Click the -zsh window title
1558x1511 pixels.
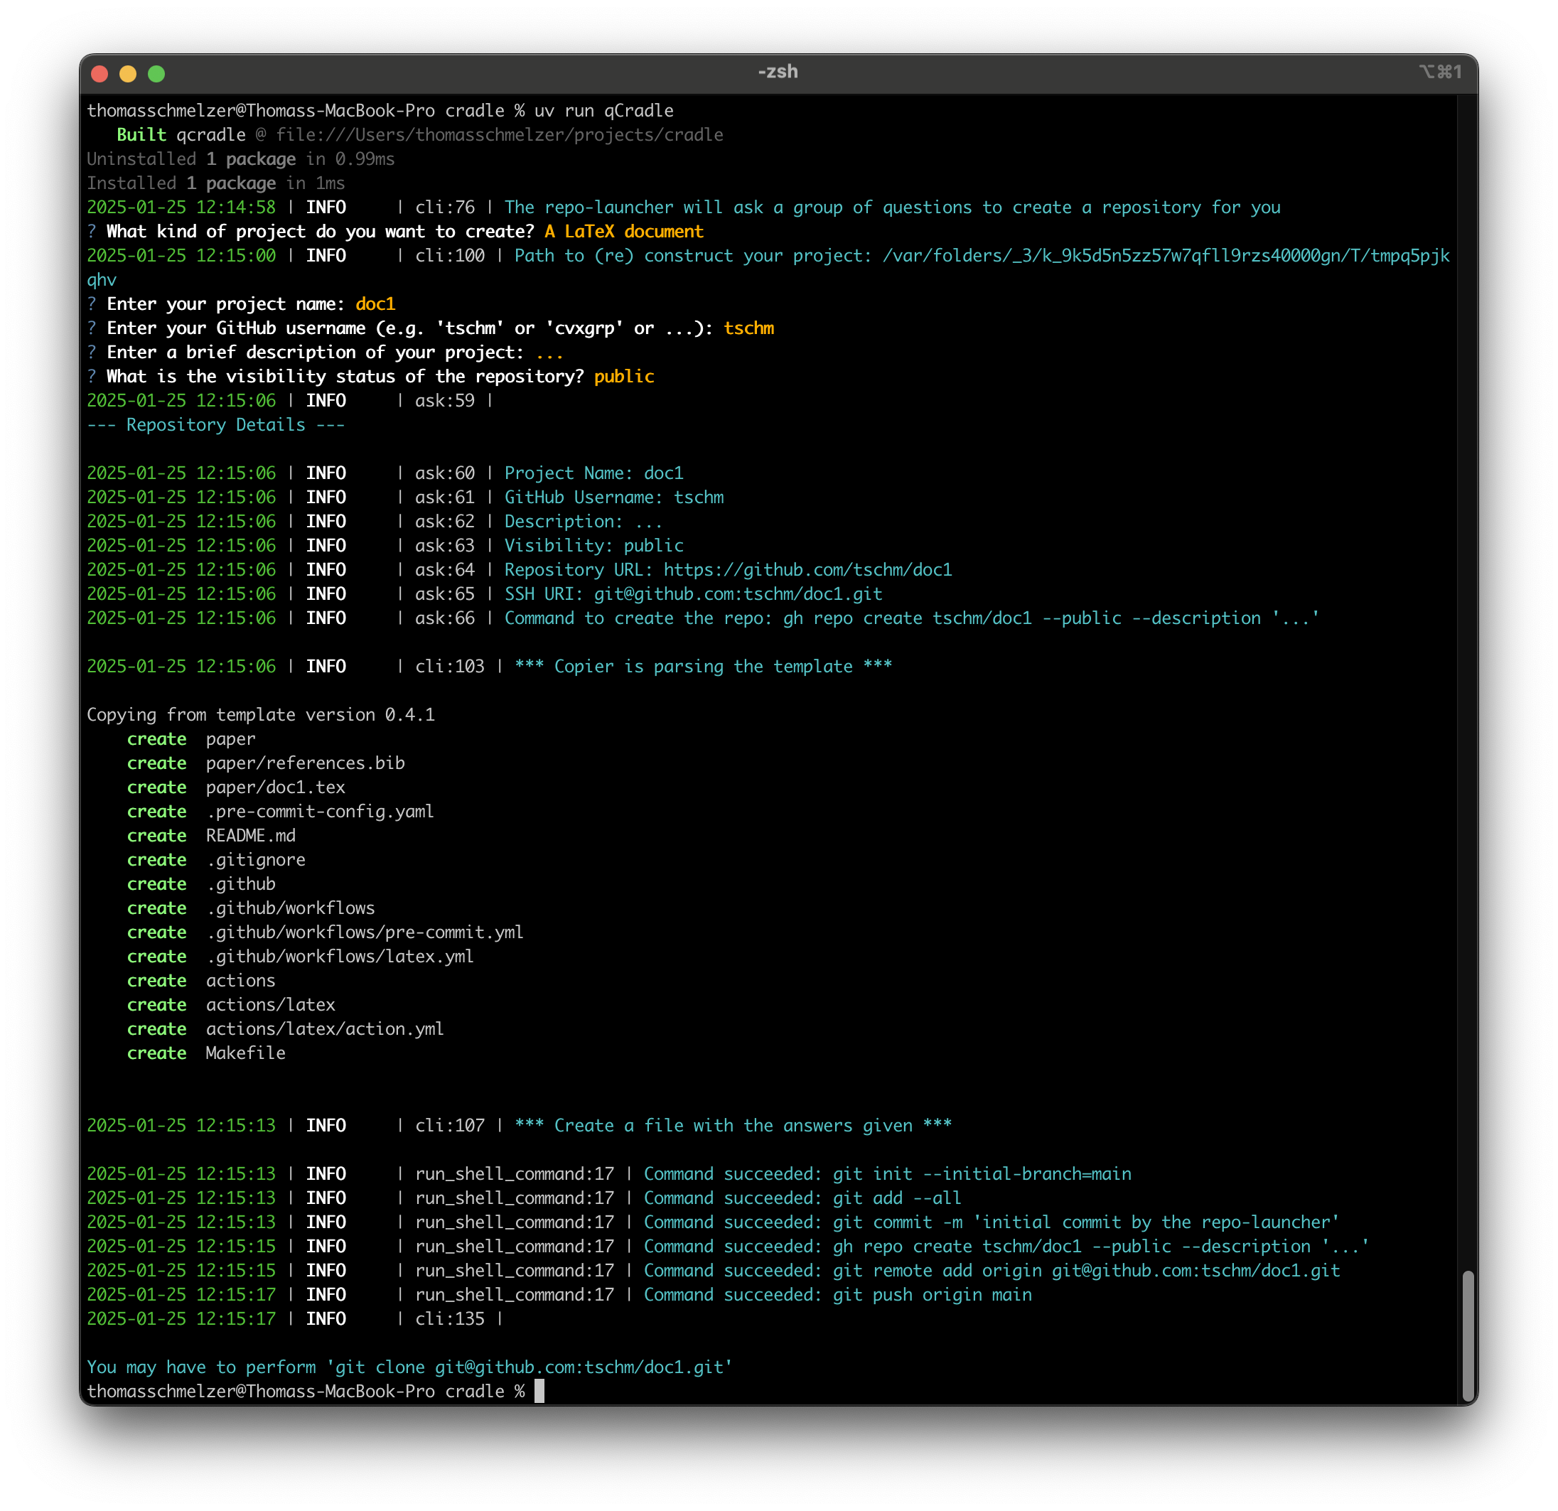click(x=778, y=72)
